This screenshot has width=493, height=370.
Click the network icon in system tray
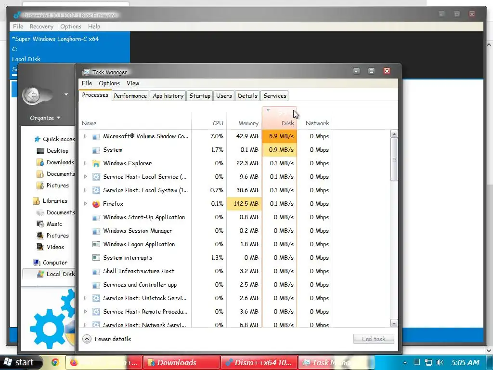tap(428, 362)
